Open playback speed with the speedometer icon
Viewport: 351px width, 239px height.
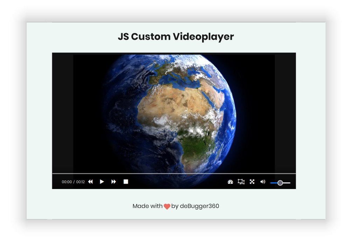point(230,181)
